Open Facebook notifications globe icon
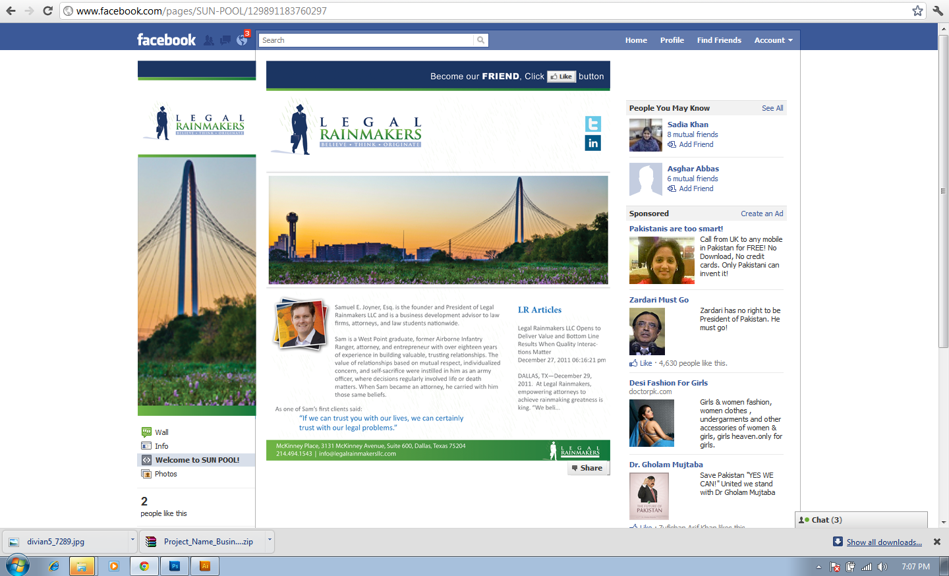This screenshot has width=949, height=576. pyautogui.click(x=241, y=40)
